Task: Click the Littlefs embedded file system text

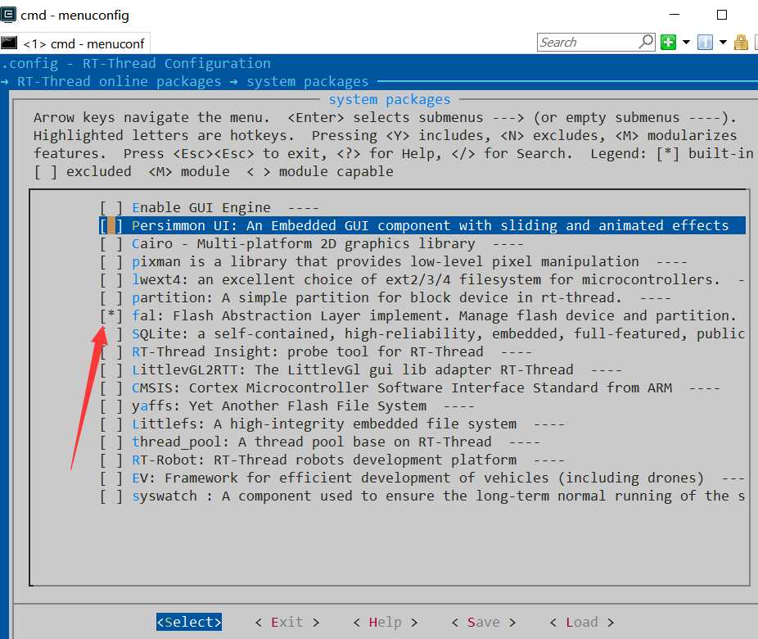Action: point(324,424)
